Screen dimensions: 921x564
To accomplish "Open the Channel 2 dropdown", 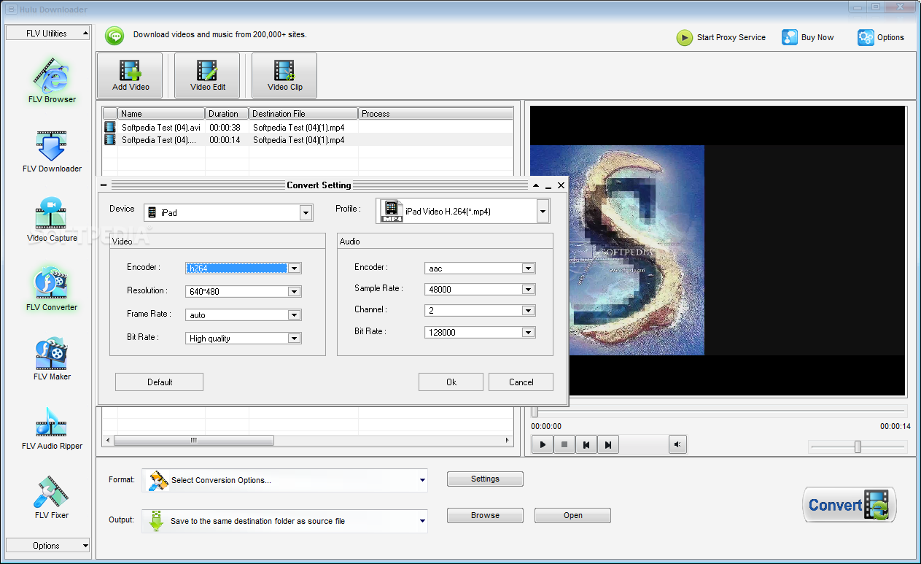I will coord(528,311).
